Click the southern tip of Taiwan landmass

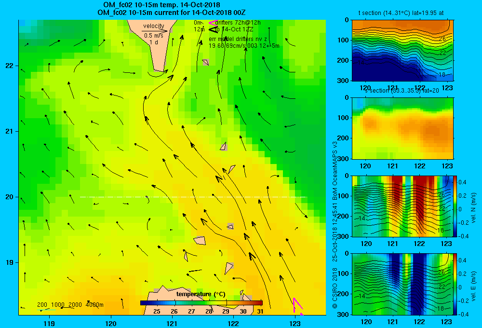[x=159, y=69]
